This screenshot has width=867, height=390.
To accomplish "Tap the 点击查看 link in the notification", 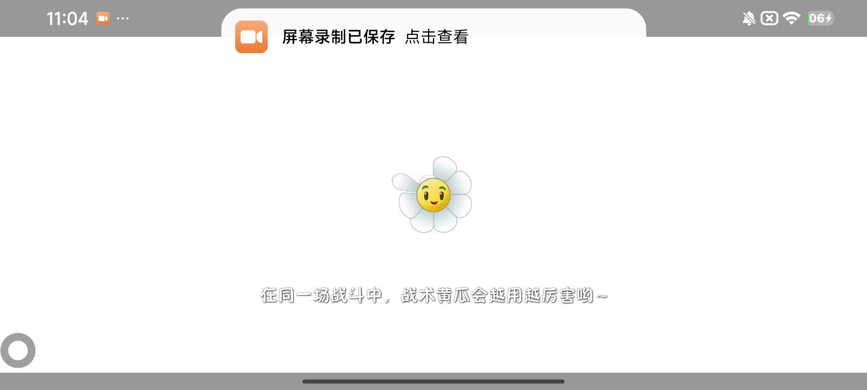I will pyautogui.click(x=437, y=37).
